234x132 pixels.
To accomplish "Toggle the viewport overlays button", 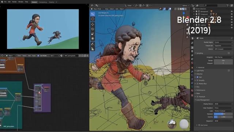I will (x=170, y=9).
